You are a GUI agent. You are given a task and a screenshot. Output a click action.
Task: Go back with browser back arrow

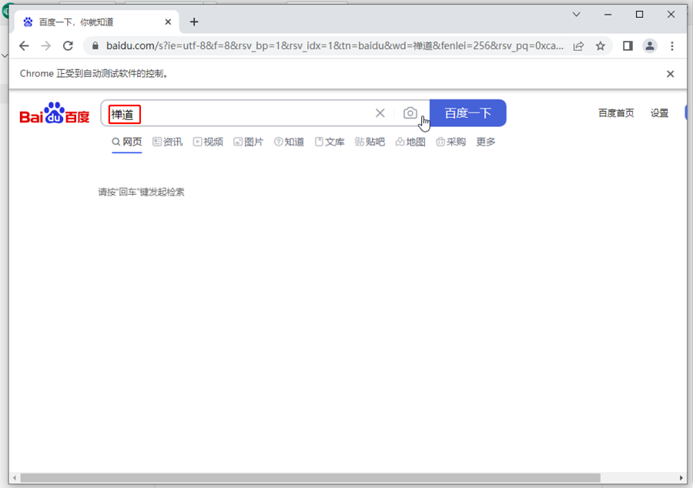tap(25, 45)
